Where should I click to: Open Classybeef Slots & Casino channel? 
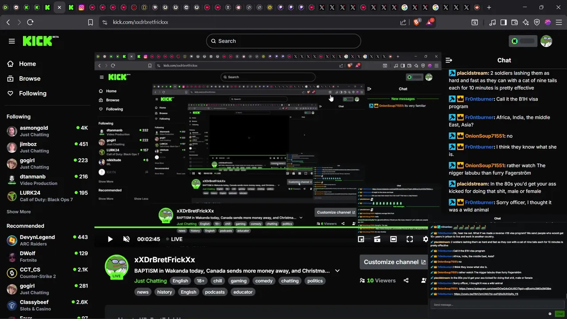pos(47,305)
